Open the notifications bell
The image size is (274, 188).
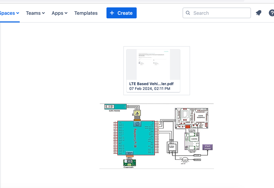(259, 13)
